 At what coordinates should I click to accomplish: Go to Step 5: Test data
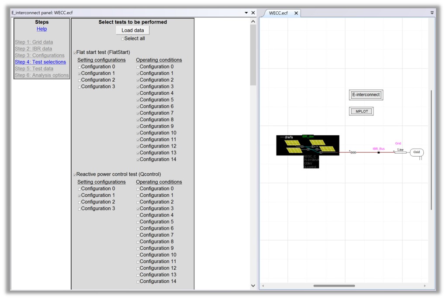[34, 69]
